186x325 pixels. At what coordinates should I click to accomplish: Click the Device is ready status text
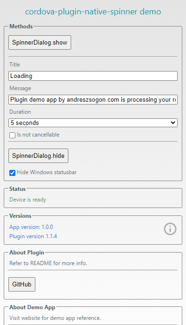(28, 200)
